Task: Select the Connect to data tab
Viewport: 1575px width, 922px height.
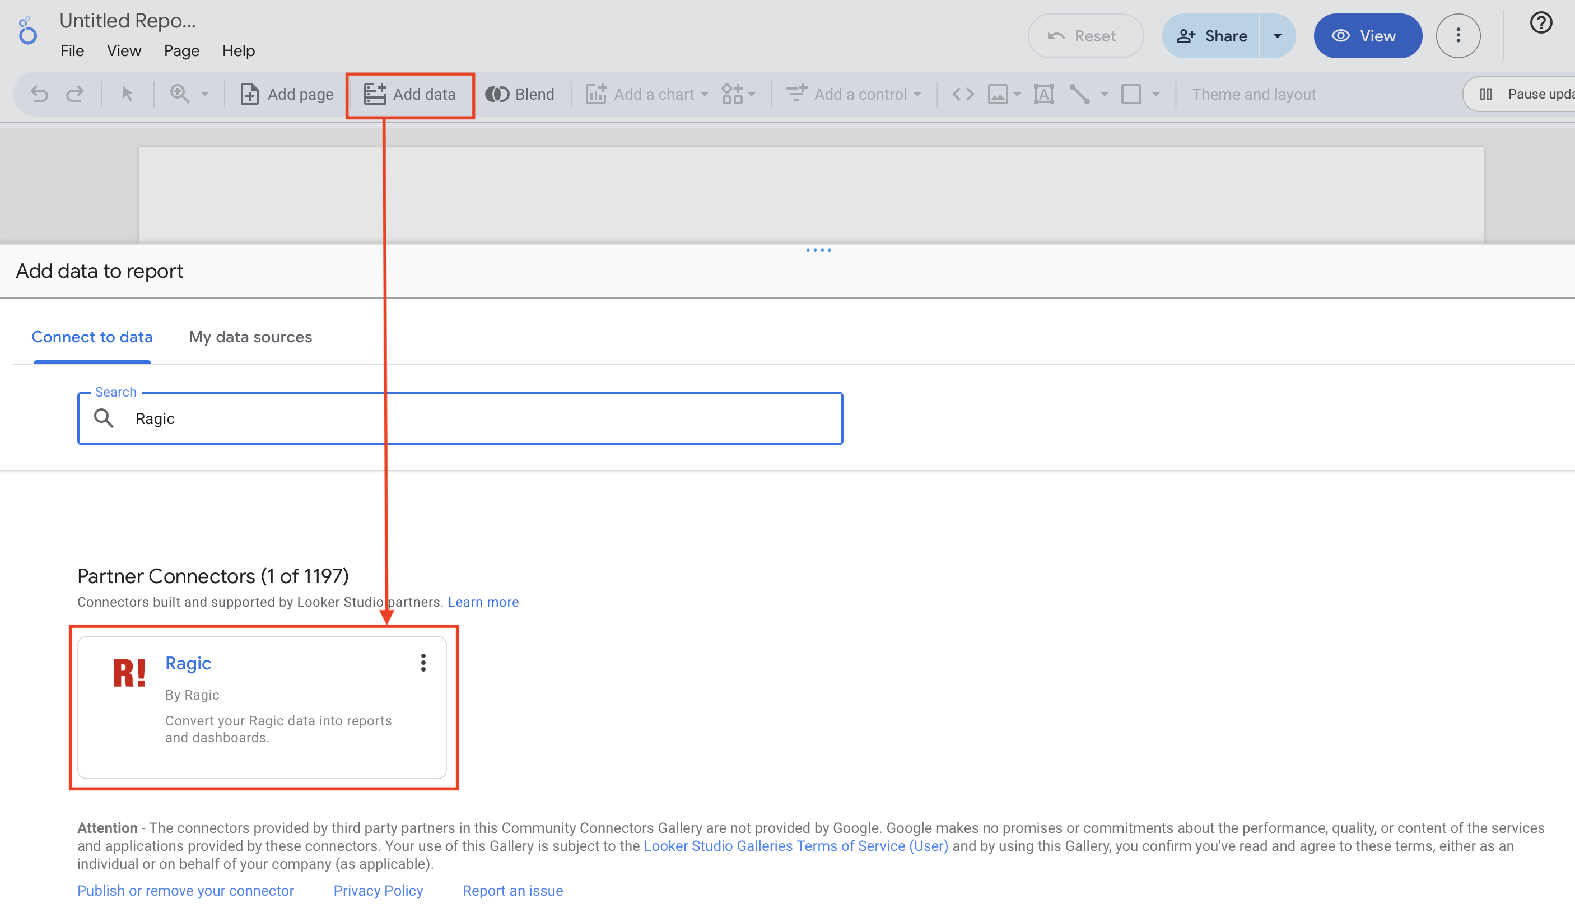Action: 92,338
